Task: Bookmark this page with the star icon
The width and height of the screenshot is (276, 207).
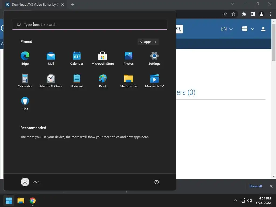Action: [233, 14]
